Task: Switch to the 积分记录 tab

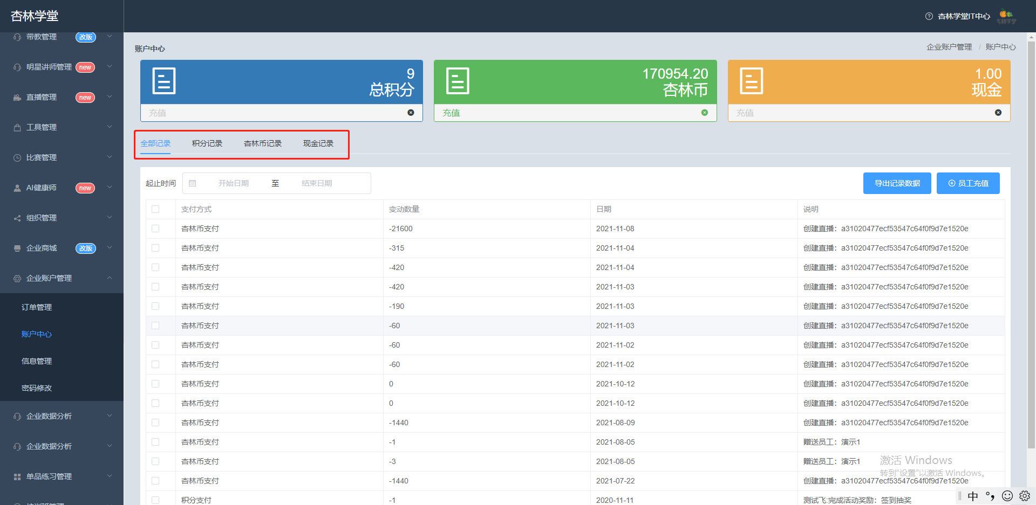Action: pyautogui.click(x=207, y=143)
